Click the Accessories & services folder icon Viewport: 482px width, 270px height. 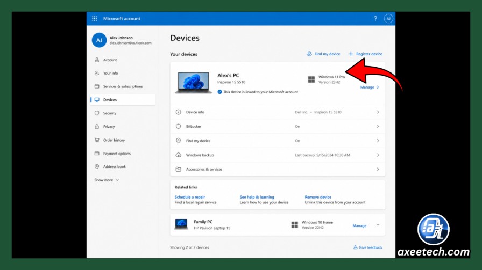[x=178, y=169]
